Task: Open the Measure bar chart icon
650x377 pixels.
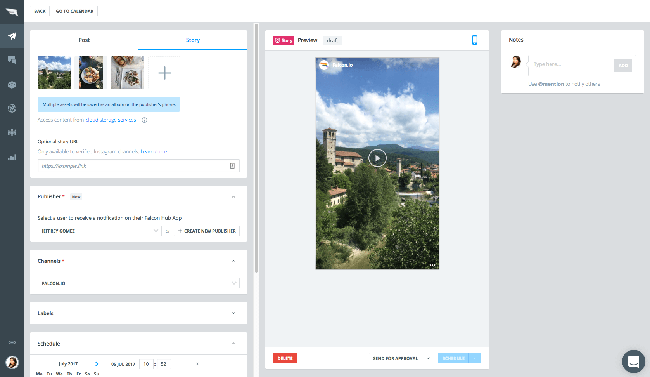Action: (x=12, y=157)
